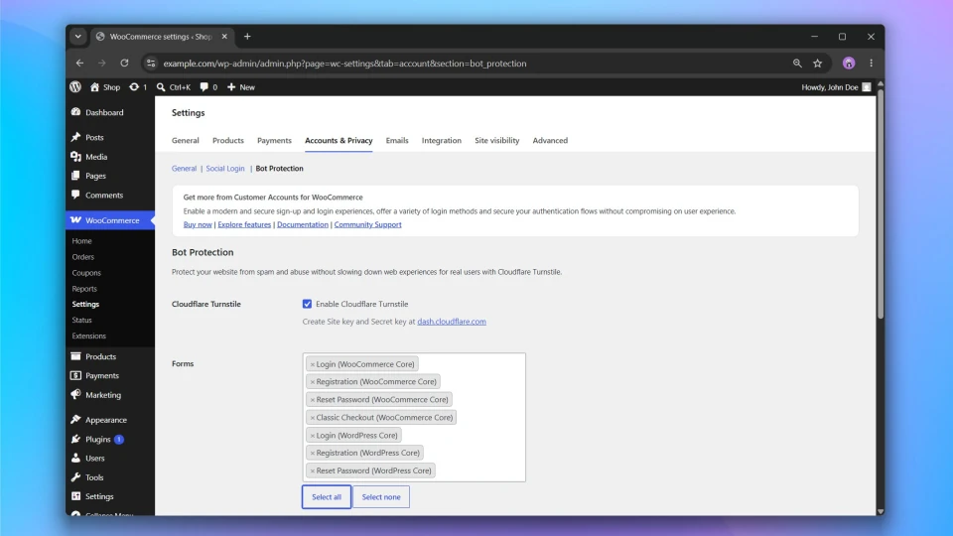Open WordPress Settings in the sidebar
The width and height of the screenshot is (953, 536).
click(92, 496)
